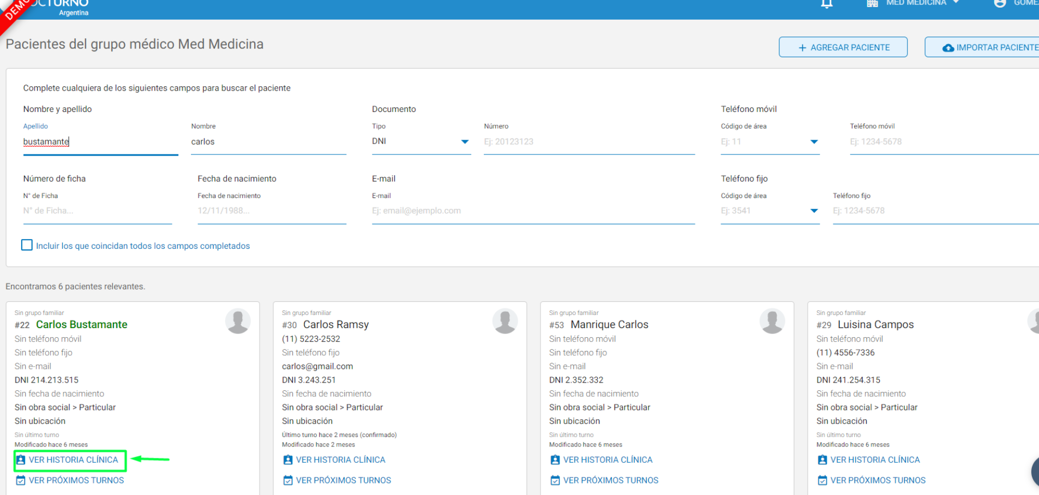Click the Apellido field containing bustamante

[100, 142]
